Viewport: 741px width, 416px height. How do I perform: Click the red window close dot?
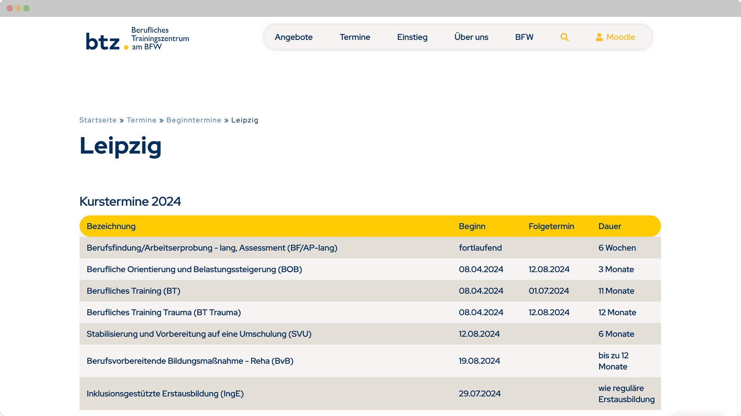pos(10,8)
